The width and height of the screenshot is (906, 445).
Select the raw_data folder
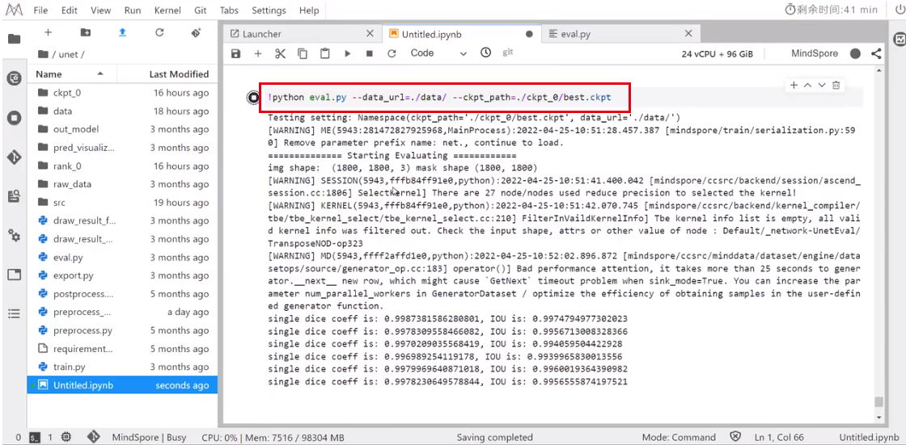[122, 184]
